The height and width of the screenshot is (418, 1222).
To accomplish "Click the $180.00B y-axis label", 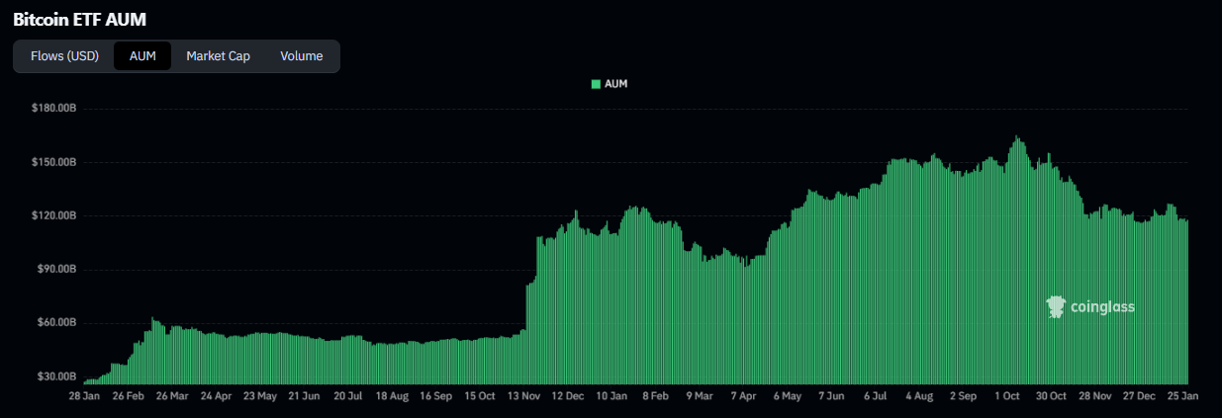I will tap(54, 109).
